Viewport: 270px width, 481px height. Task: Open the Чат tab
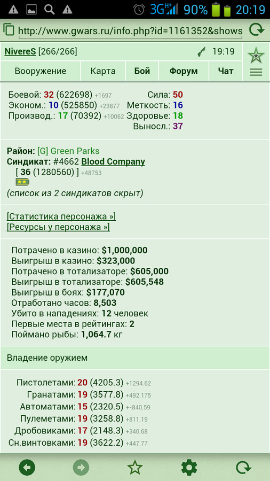[226, 71]
